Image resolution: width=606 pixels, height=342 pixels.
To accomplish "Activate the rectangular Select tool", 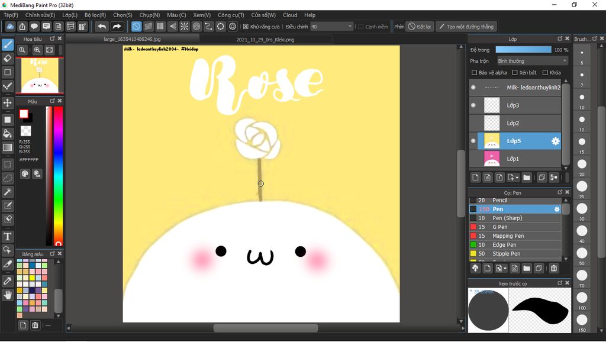I will (7, 164).
